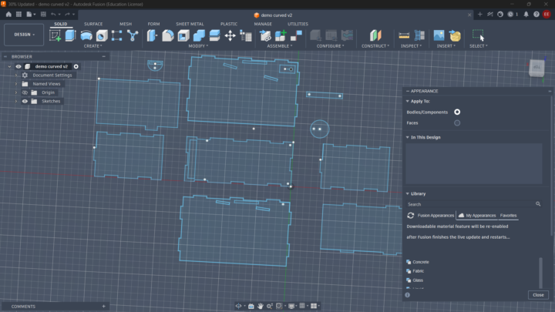Open the Change Parameters tool

(246, 35)
